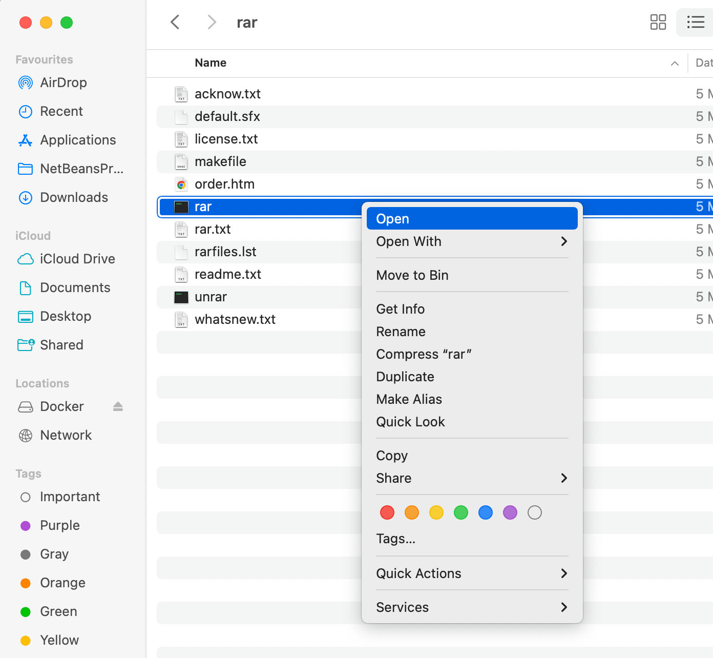This screenshot has height=658, width=713.
Task: Clear tag with the empty circle
Action: [535, 512]
